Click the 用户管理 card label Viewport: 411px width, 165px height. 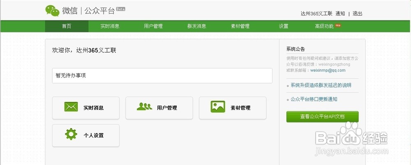point(167,108)
